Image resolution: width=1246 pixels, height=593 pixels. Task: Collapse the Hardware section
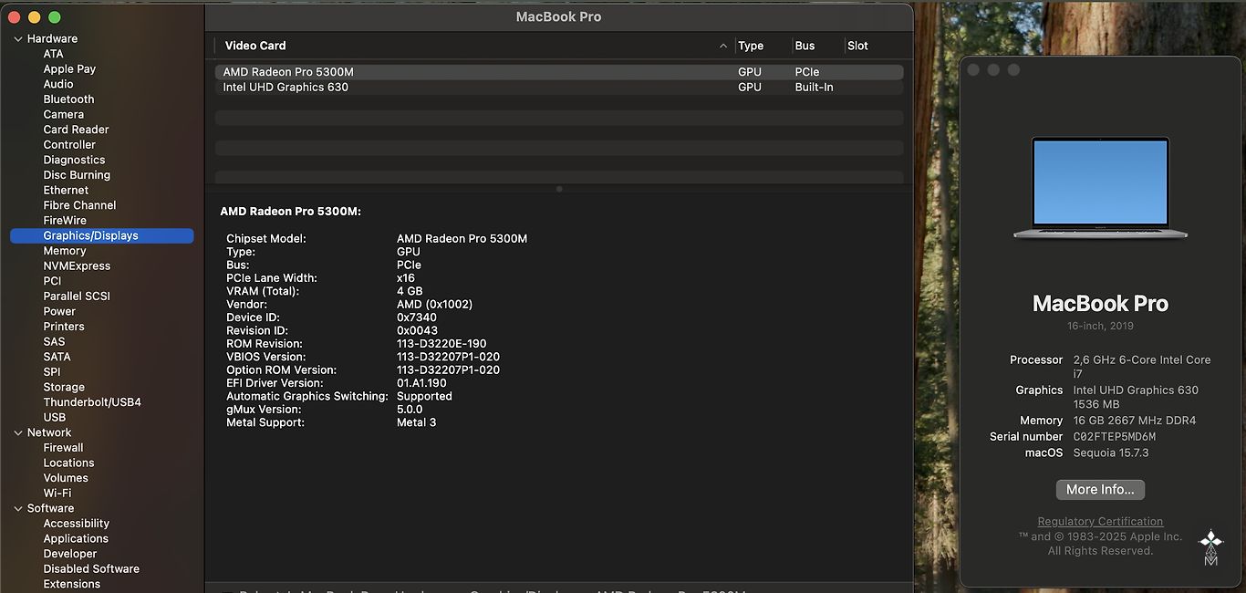click(x=18, y=39)
